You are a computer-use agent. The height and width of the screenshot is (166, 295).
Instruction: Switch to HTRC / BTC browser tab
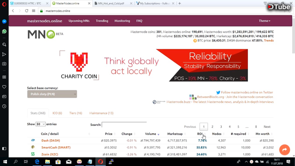click(x=28, y=3)
